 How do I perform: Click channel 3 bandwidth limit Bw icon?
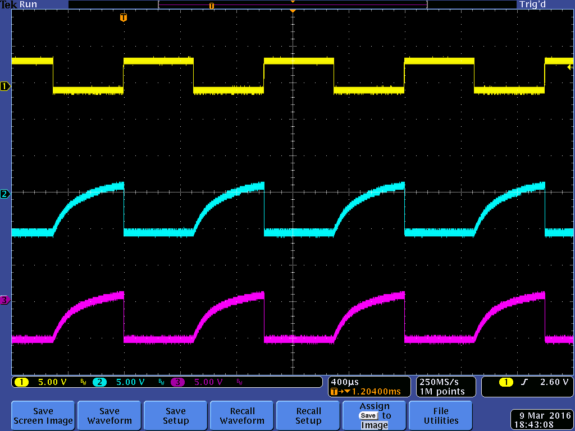click(239, 382)
